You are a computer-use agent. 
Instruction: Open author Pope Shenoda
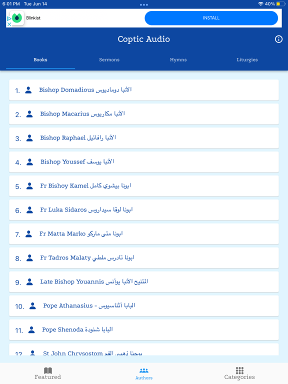tap(144, 330)
